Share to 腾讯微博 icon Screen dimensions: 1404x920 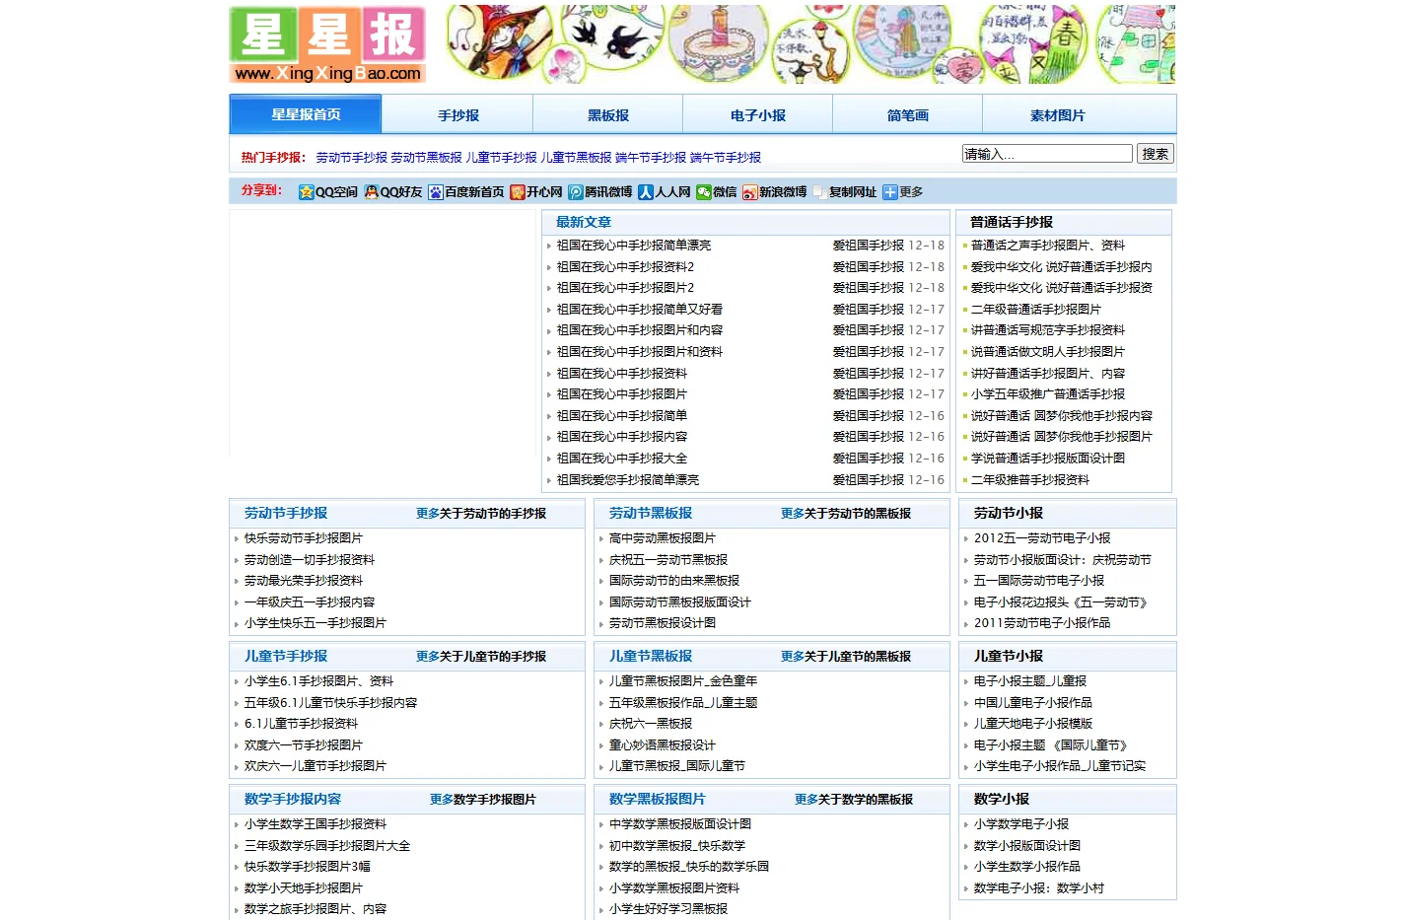576,192
